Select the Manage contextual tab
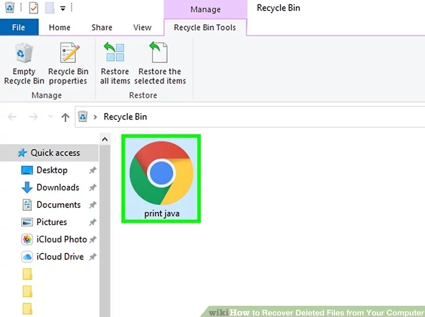425x317 pixels. (x=205, y=9)
